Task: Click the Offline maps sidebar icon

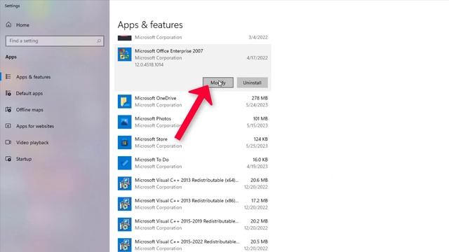Action: tap(8, 109)
